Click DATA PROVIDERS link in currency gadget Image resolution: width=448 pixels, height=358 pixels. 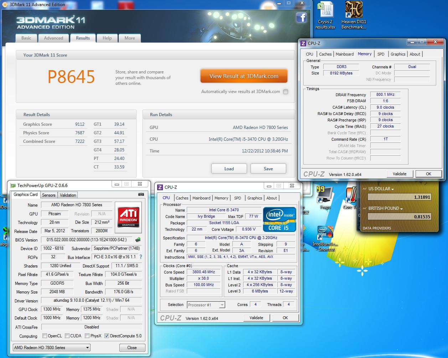pos(377,228)
